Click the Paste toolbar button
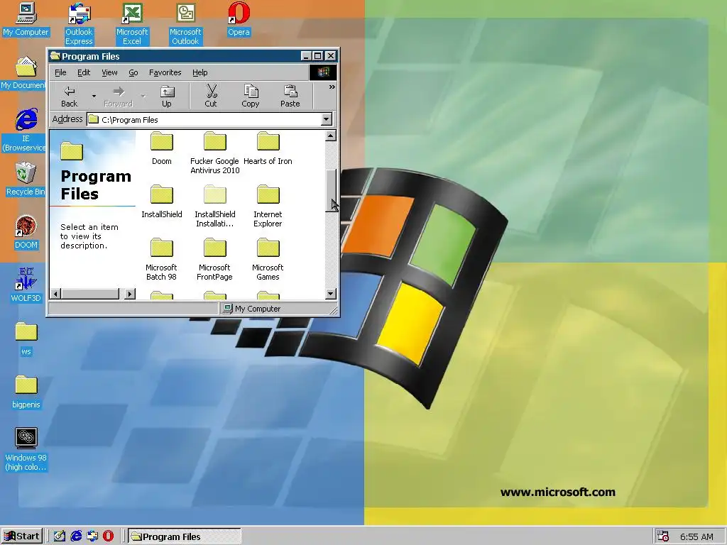The image size is (727, 545). [x=290, y=97]
